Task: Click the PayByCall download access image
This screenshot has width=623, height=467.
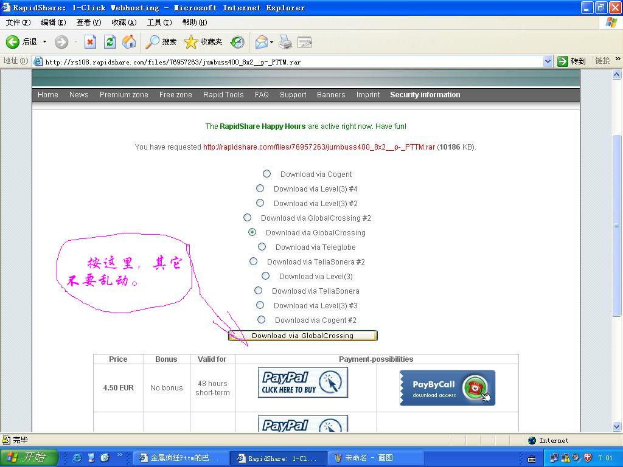Action: 447,388
